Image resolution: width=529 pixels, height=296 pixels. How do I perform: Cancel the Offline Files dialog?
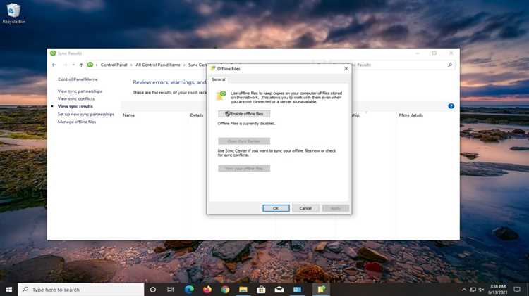pos(305,208)
